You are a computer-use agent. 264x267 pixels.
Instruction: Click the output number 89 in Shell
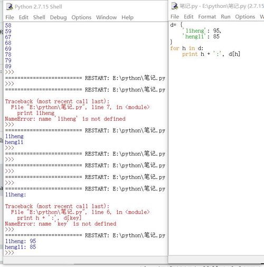[x=8, y=66]
